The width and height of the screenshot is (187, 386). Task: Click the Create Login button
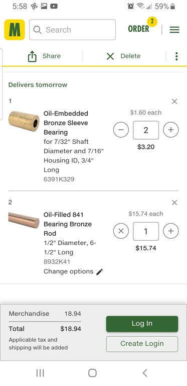(142, 344)
